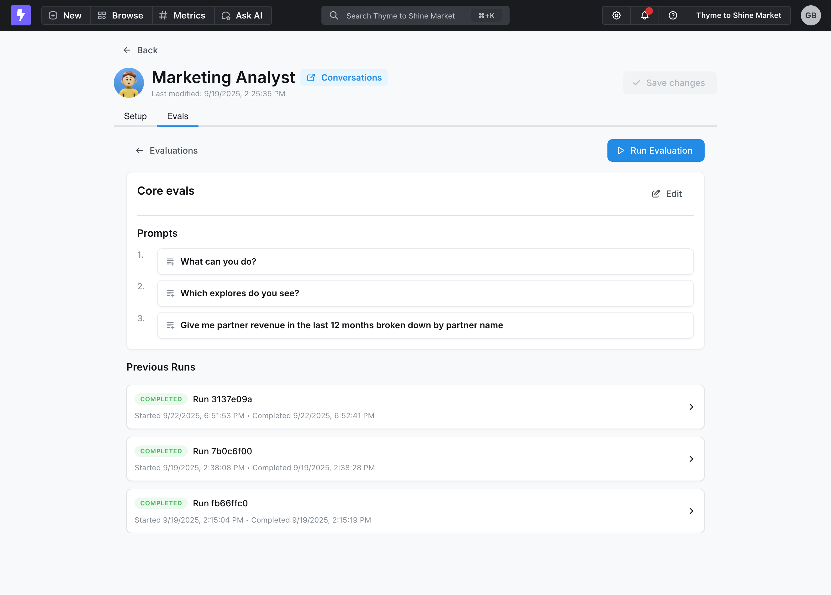
Task: Open the GB user avatar
Action: point(811,15)
